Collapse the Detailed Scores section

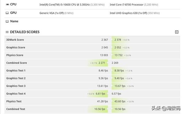click(177, 32)
